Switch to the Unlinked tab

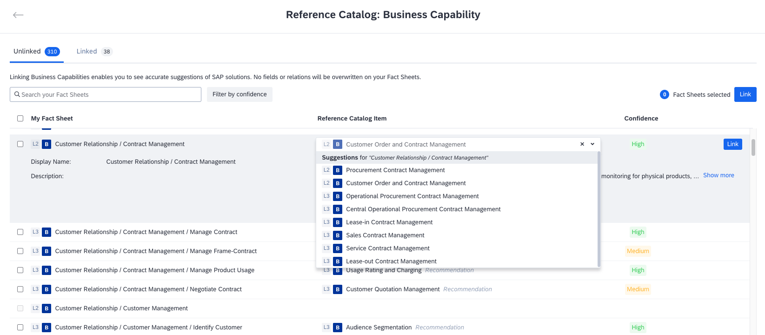[37, 52]
